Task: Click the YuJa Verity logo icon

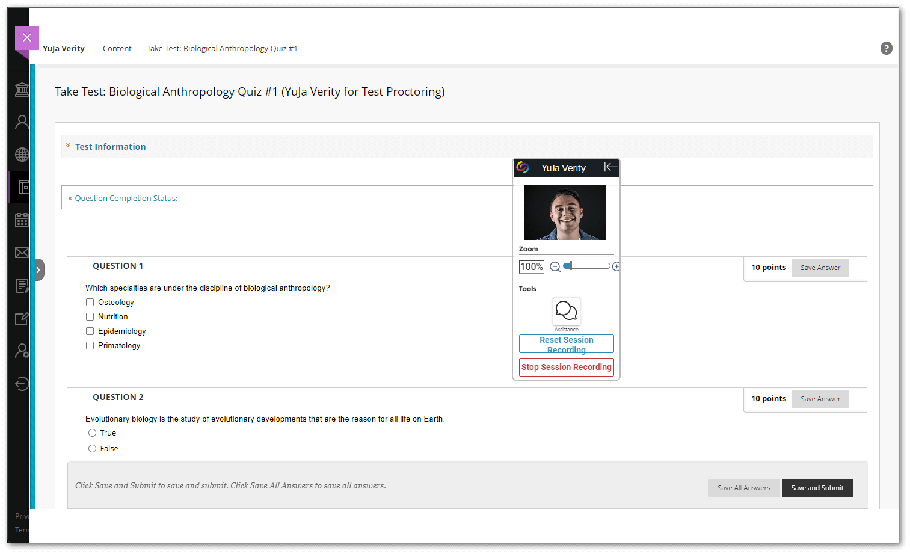Action: 523,167
